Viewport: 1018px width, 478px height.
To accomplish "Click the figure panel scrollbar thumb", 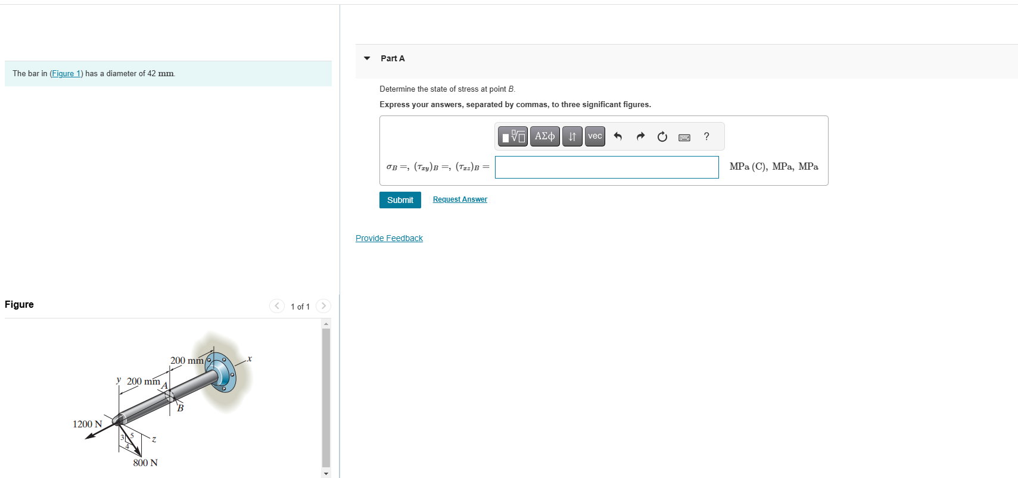I will click(x=326, y=397).
